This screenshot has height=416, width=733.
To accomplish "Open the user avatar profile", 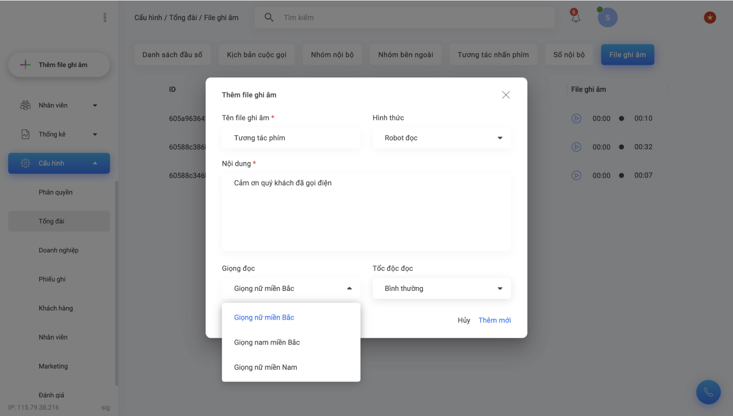I will [x=607, y=18].
